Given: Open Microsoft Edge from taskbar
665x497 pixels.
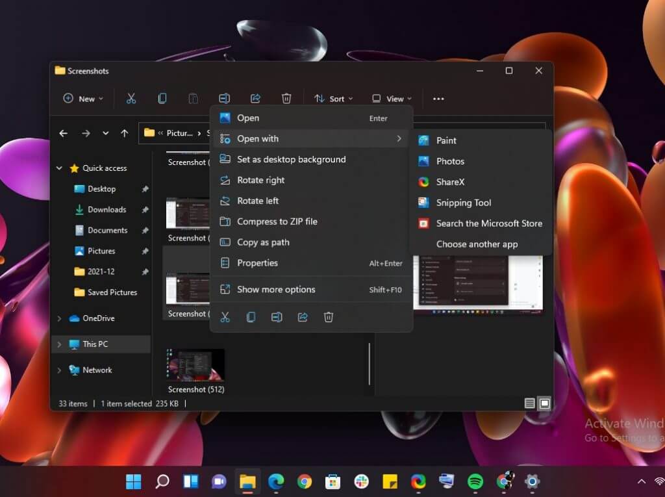Looking at the screenshot, I should (275, 481).
